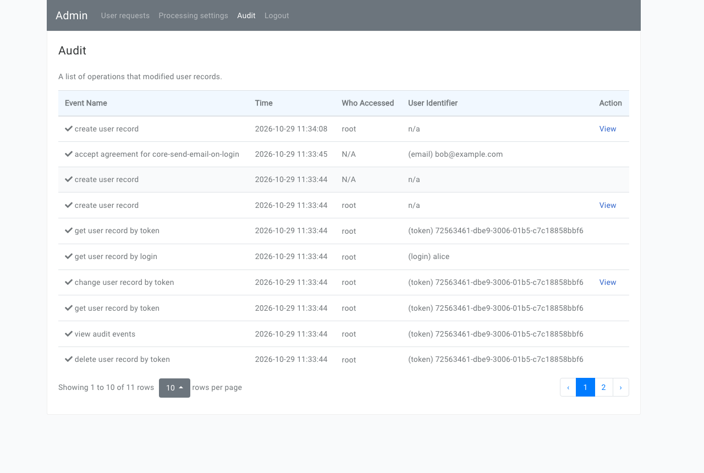Click checkmark icon beside delete user record by token
This screenshot has width=704, height=473.
click(69, 359)
